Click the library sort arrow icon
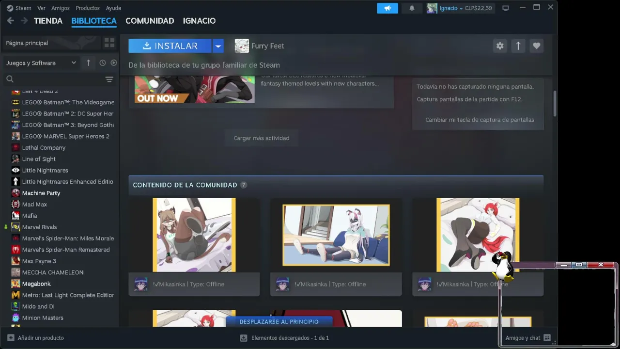The width and height of the screenshot is (620, 349). point(88,63)
